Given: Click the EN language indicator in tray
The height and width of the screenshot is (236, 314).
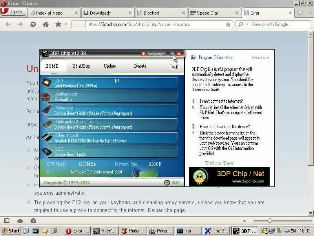Looking at the screenshot, I should click(x=293, y=231).
